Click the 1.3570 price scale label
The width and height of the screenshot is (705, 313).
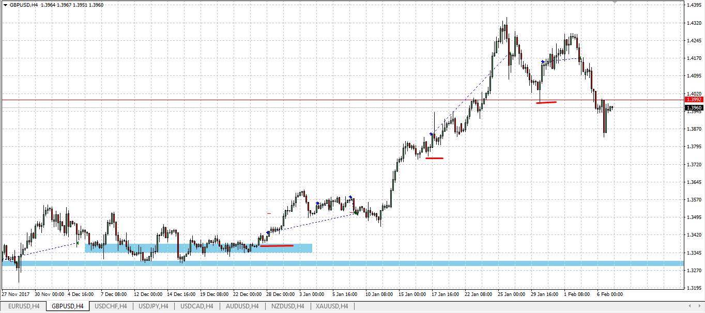point(695,199)
